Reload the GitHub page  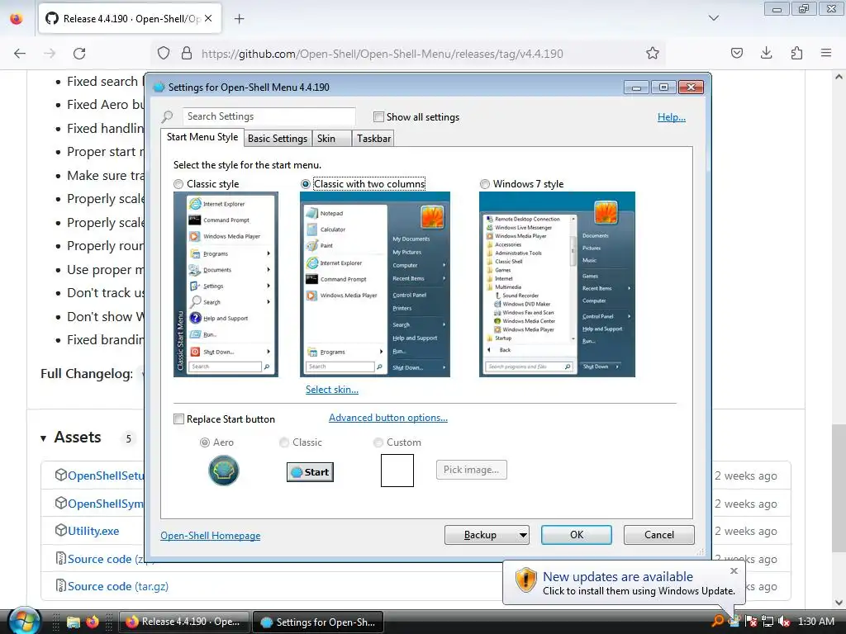click(x=79, y=54)
